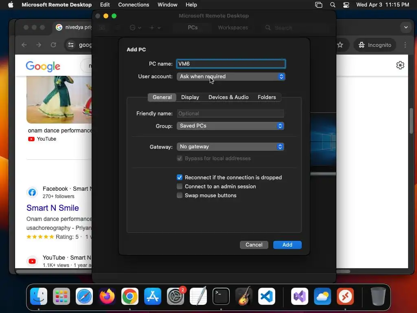The height and width of the screenshot is (313, 417).
Task: Open Google Chrome from the Dock
Action: coord(130,296)
